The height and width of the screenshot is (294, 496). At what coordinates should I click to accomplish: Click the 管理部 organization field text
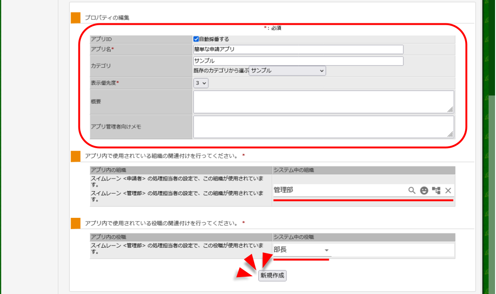(283, 190)
